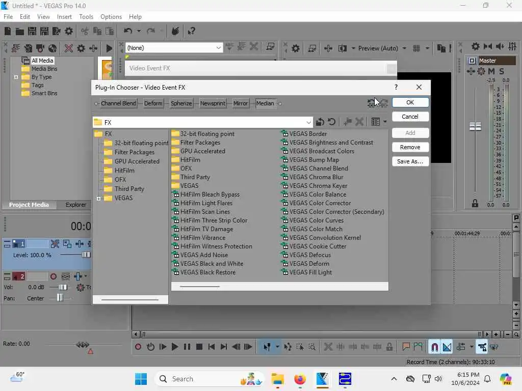Open project Properties gear icon

coord(69,31)
